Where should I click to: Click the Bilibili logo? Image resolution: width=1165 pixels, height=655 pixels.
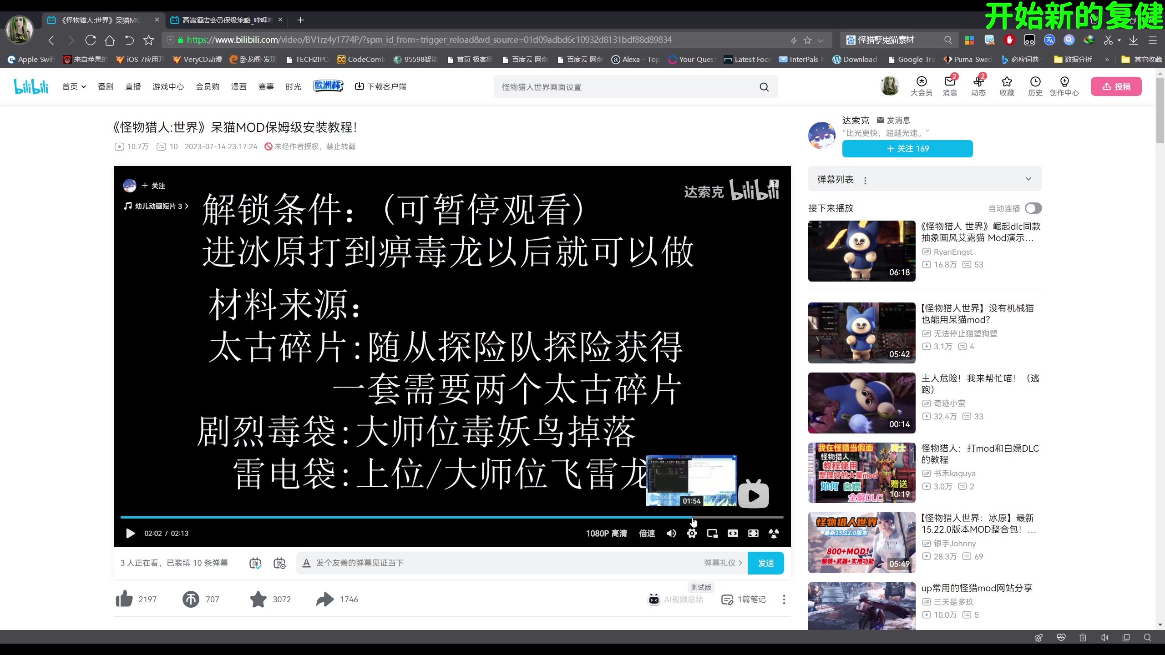(31, 86)
